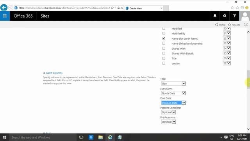
Task: Check the Version column checkbox
Action: [164, 63]
